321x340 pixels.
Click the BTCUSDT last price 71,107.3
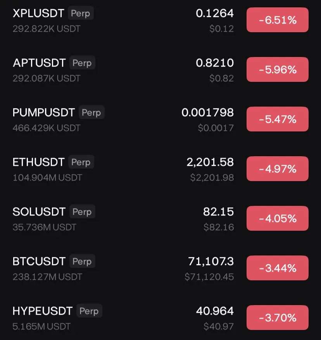click(x=211, y=261)
